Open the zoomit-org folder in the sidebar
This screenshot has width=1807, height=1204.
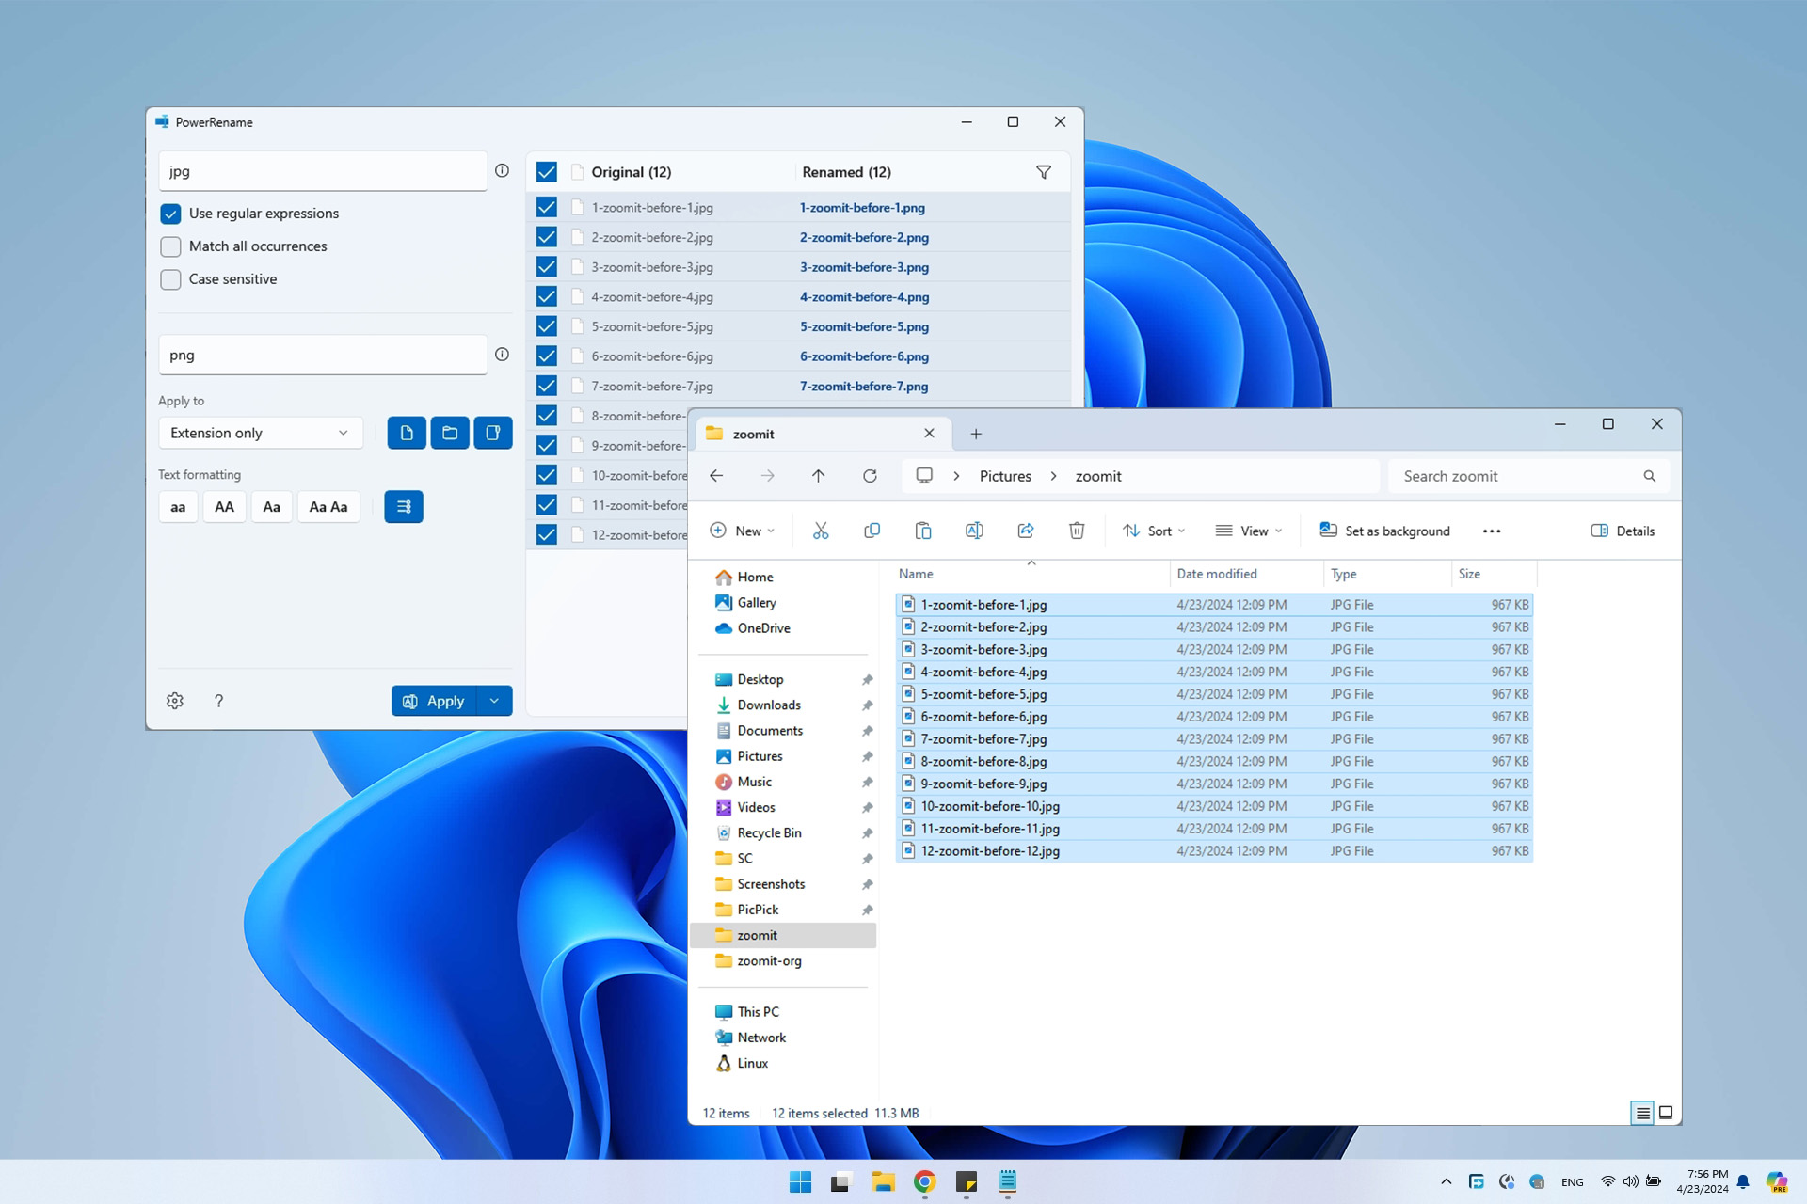(769, 960)
